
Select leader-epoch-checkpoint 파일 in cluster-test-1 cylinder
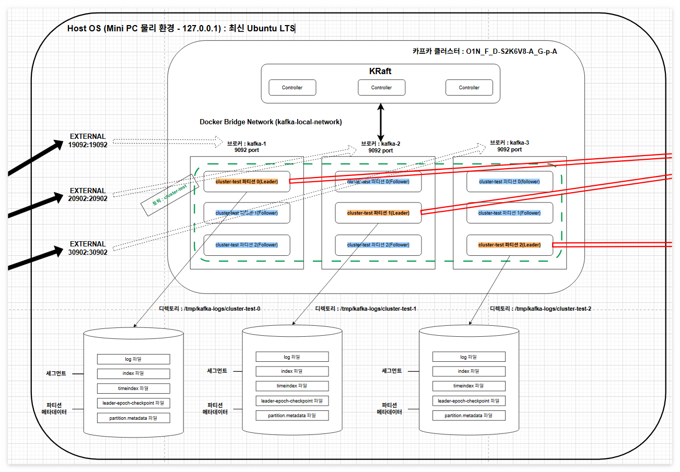coord(292,401)
